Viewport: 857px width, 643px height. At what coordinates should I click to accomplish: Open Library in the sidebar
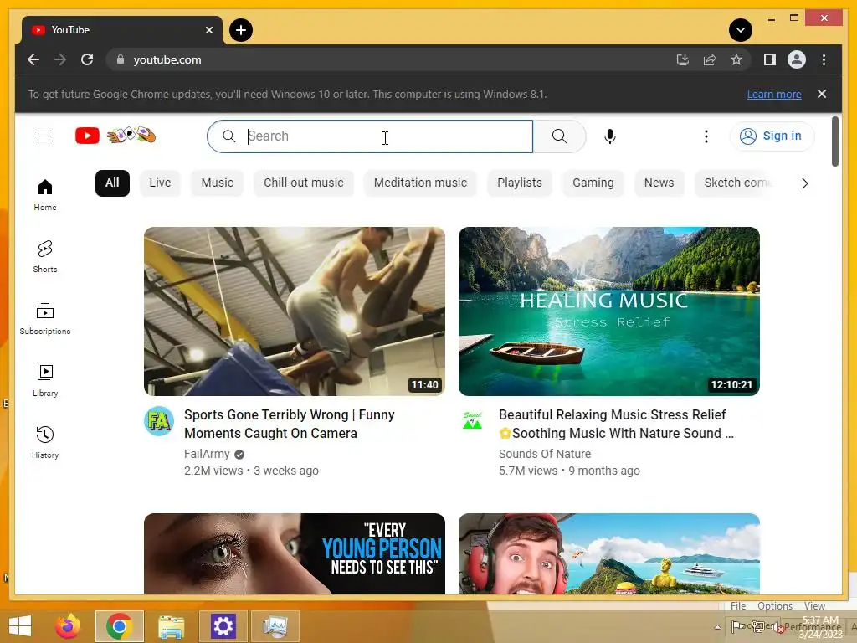coord(45,381)
